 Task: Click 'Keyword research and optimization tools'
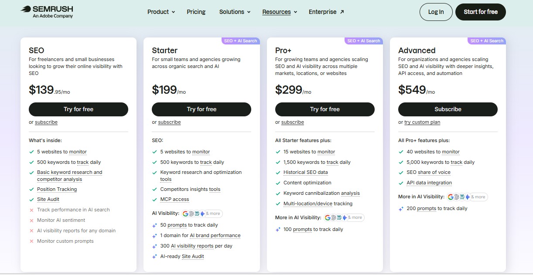tap(201, 176)
